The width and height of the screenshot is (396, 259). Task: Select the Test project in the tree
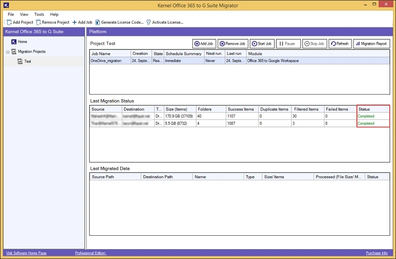tap(28, 61)
